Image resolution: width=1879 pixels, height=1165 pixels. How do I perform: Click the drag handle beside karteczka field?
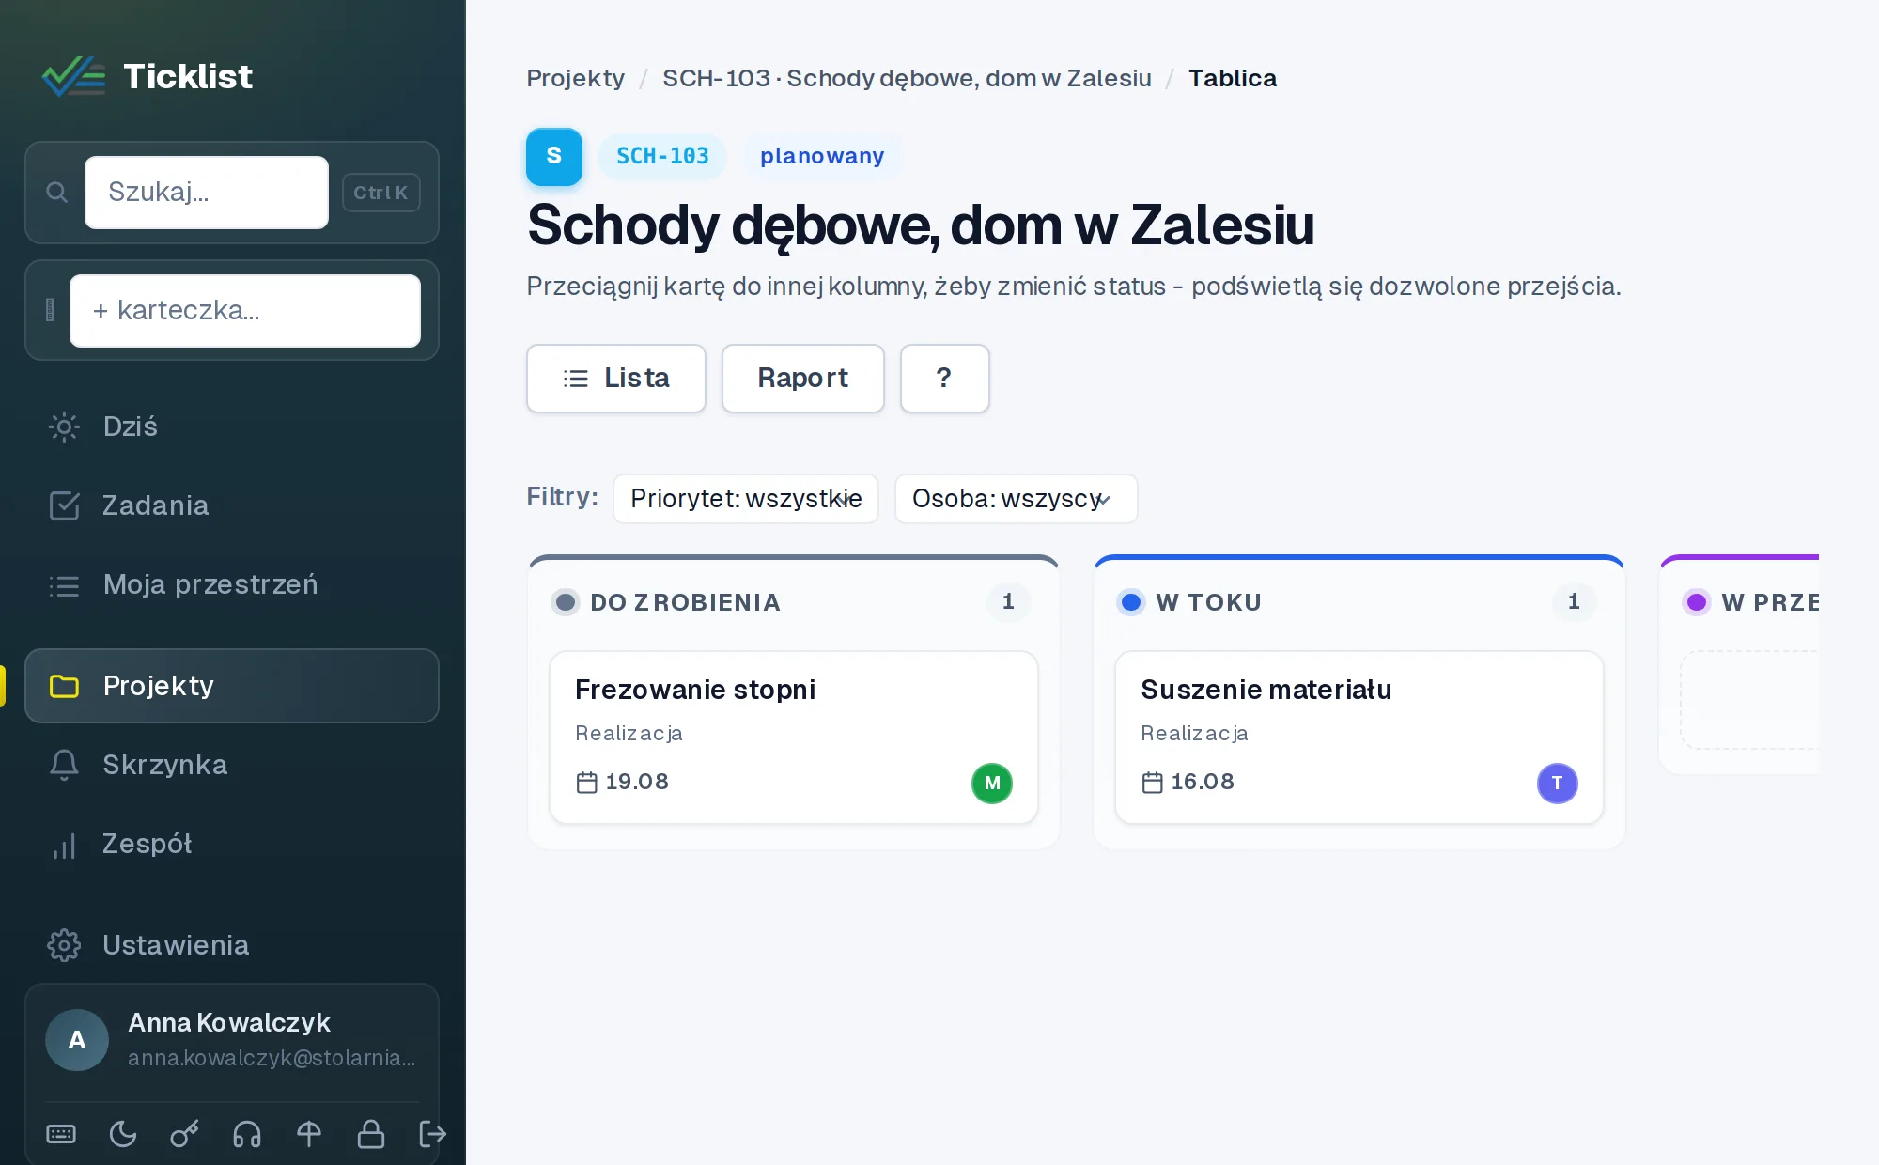tap(50, 310)
